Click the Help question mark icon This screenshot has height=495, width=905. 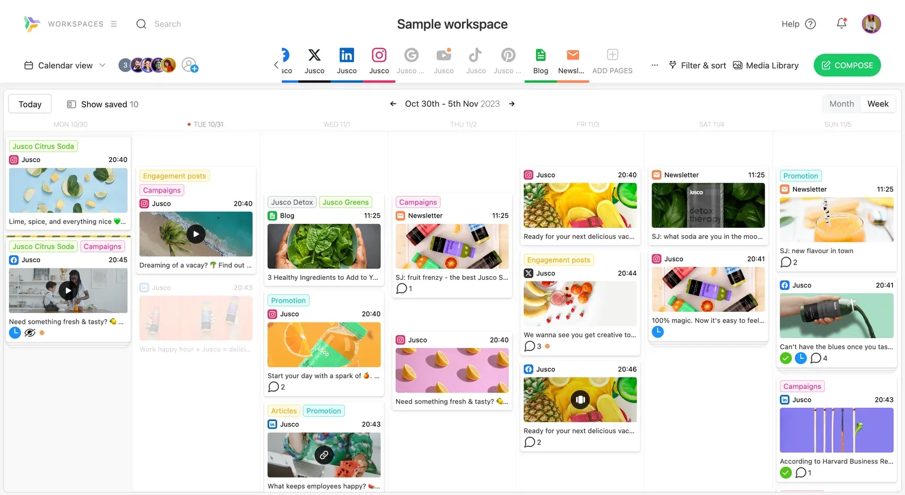pyautogui.click(x=811, y=24)
